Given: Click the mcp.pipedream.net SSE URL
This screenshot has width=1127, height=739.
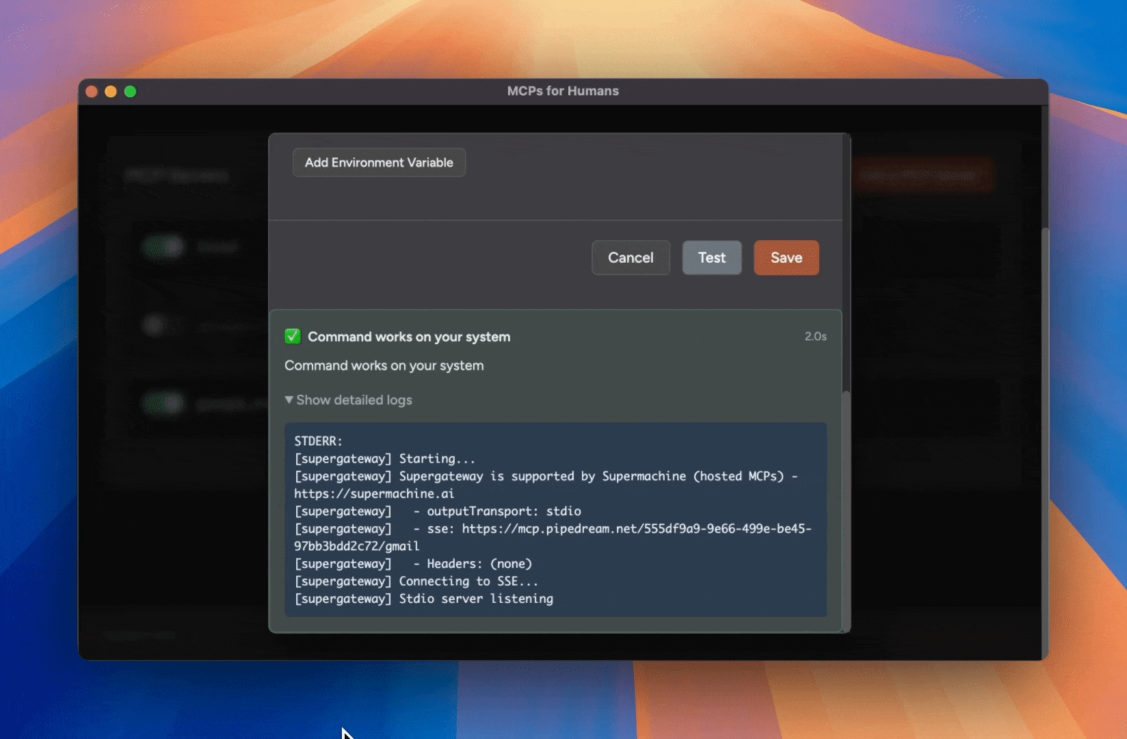Looking at the screenshot, I should 635,528.
